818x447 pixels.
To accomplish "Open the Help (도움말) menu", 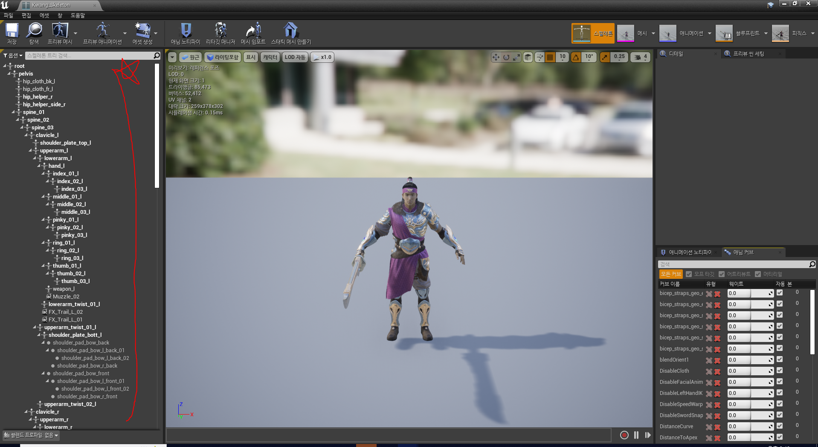I will [x=78, y=15].
